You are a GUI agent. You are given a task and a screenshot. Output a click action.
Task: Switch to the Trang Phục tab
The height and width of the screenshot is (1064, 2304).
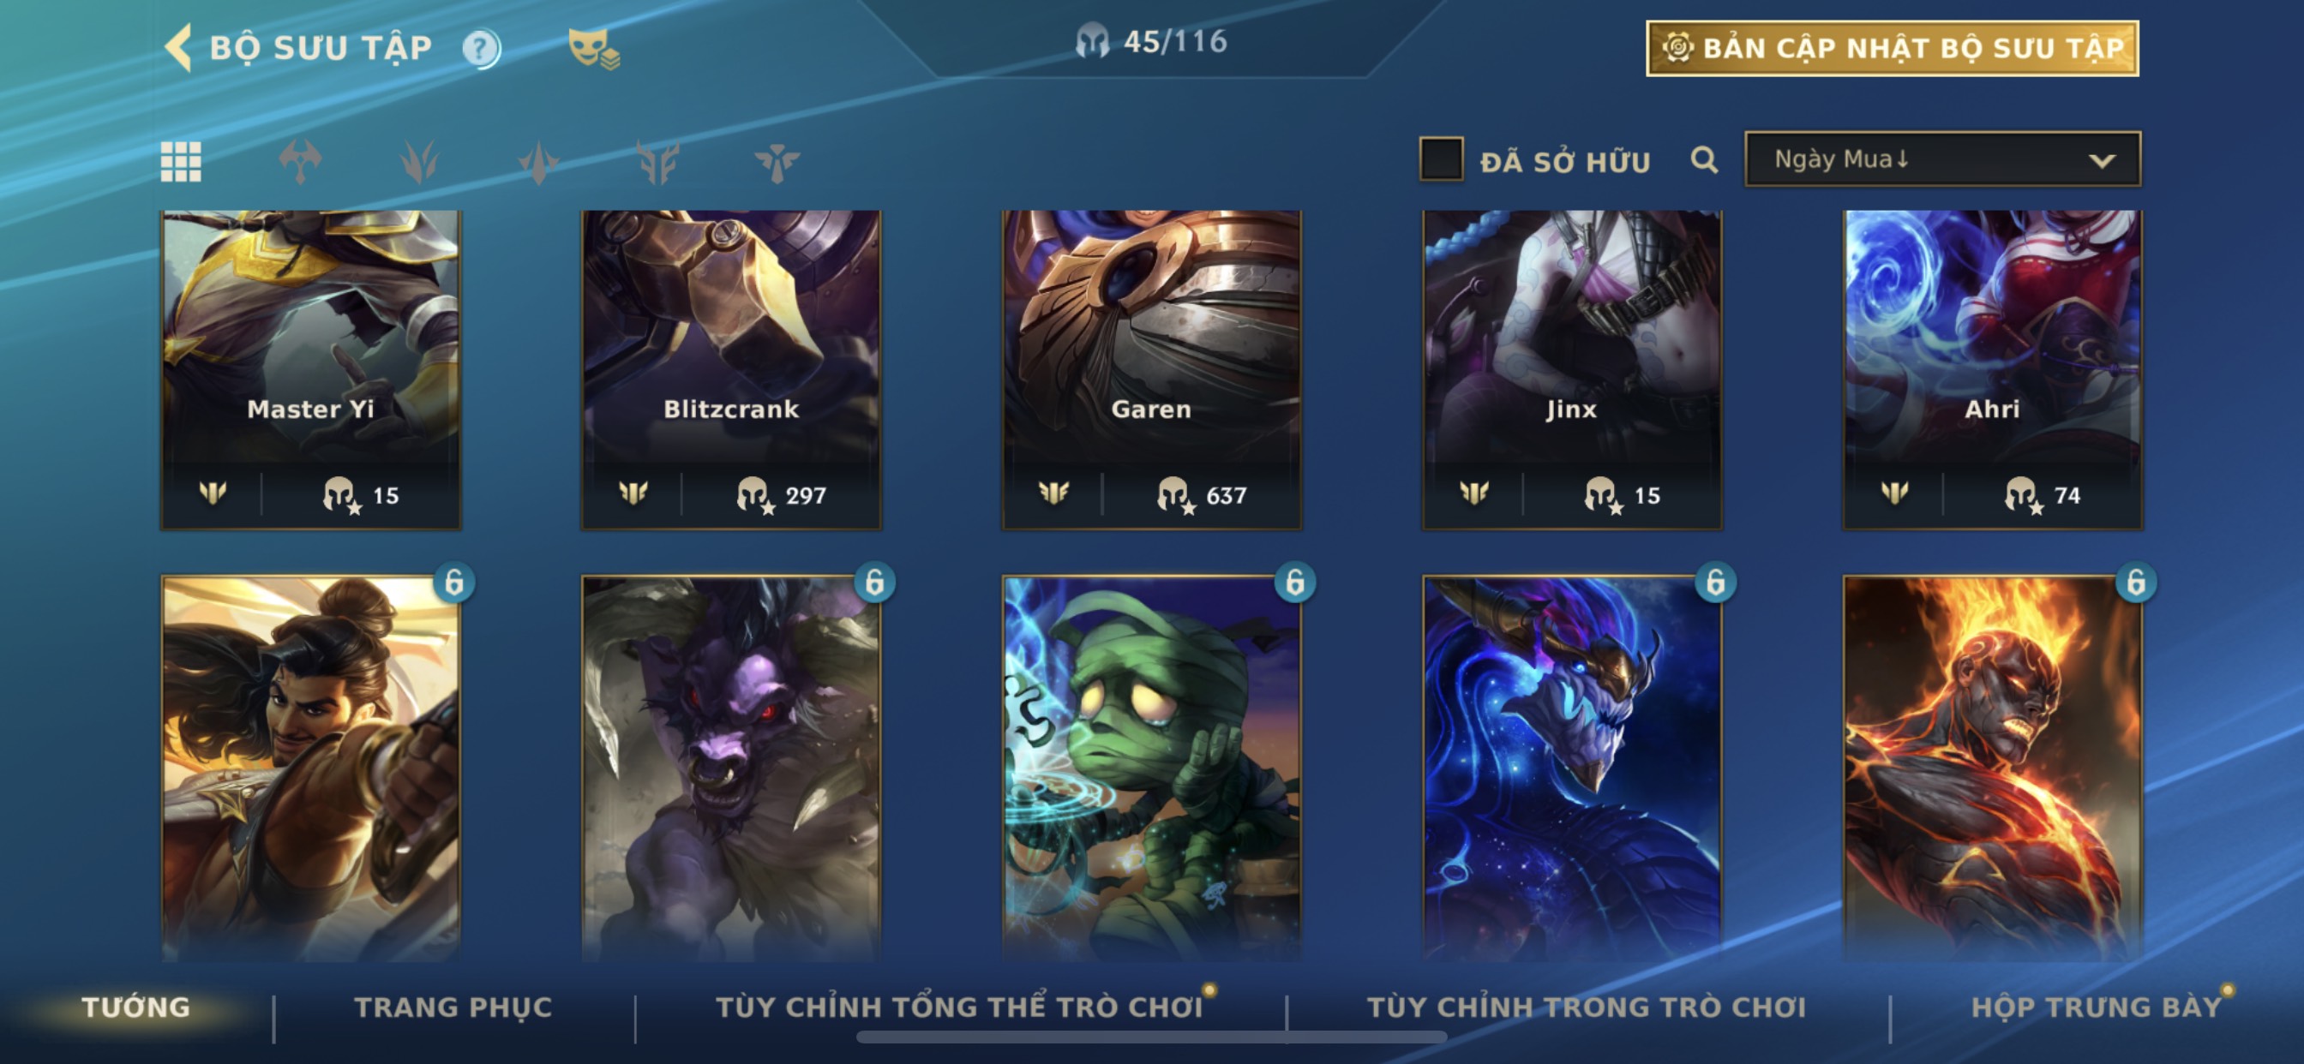pos(453,1007)
